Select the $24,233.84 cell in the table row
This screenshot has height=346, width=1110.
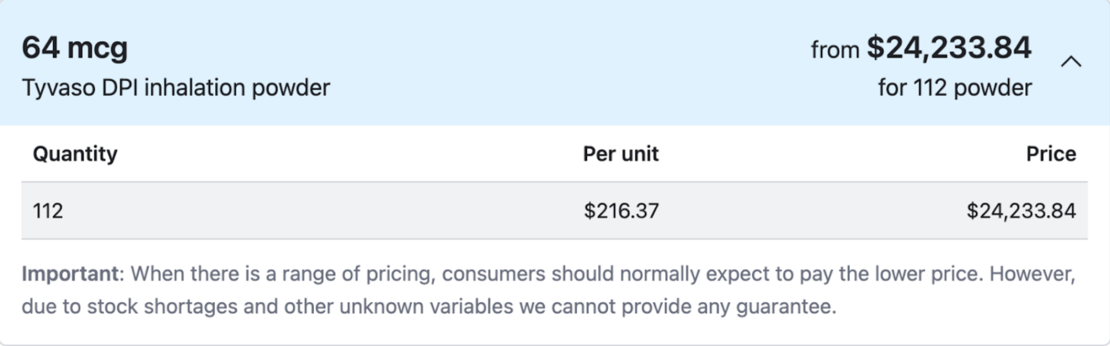click(1021, 211)
